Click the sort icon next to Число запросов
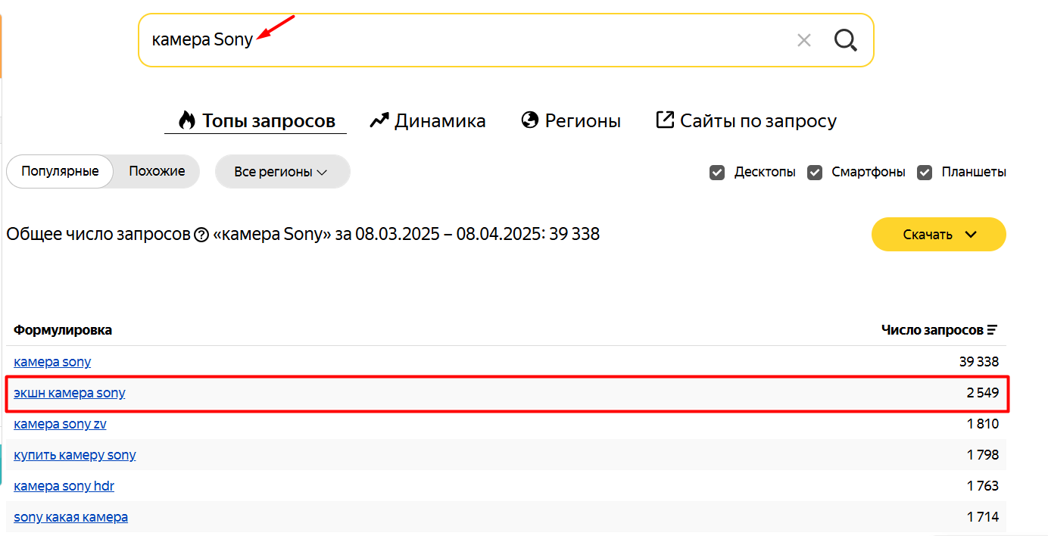Screen dimensions: 1048x536 [992, 330]
